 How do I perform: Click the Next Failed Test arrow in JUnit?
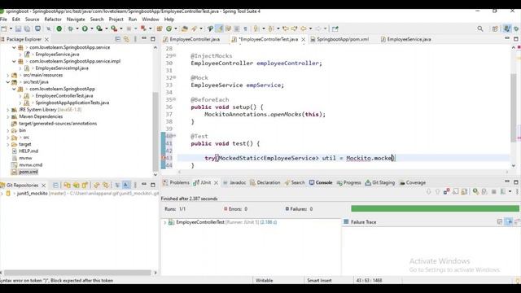429,192
